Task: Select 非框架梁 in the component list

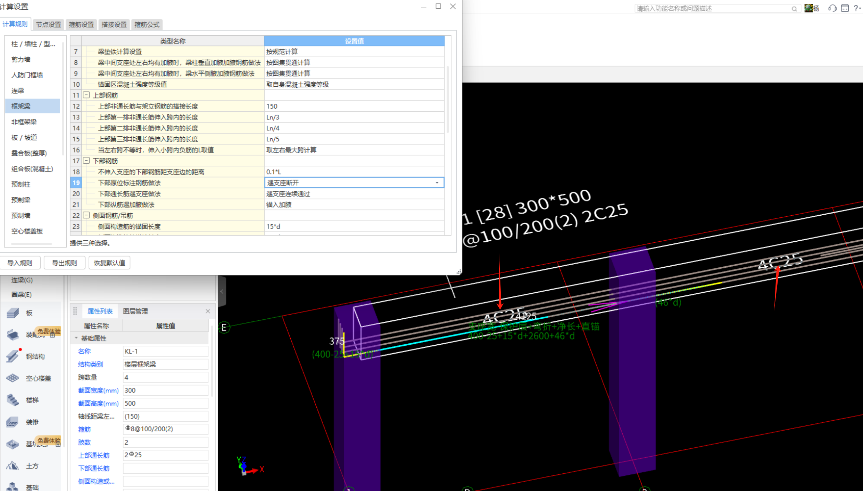Action: [x=33, y=122]
